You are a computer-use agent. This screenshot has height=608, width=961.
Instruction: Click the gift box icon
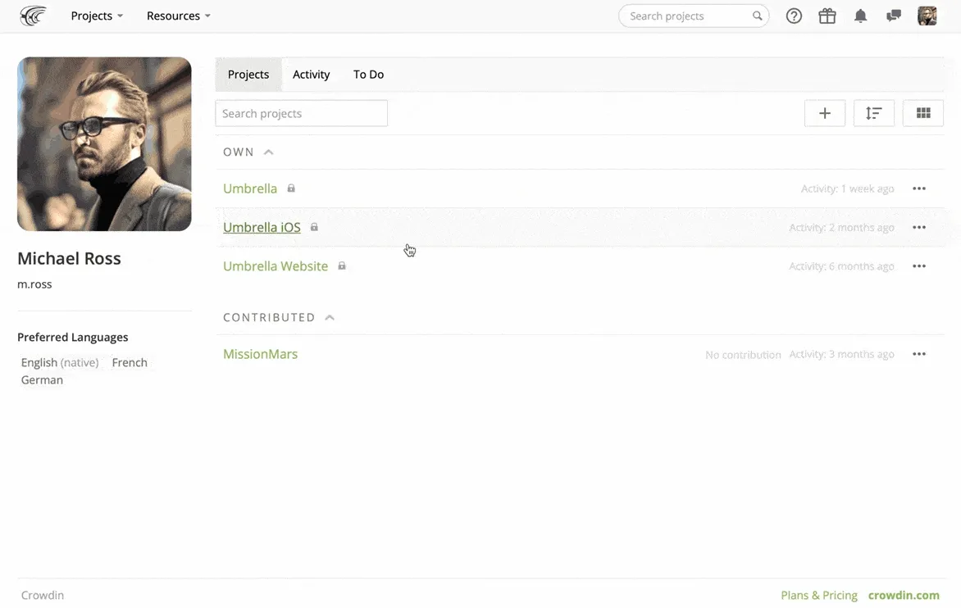(x=827, y=16)
